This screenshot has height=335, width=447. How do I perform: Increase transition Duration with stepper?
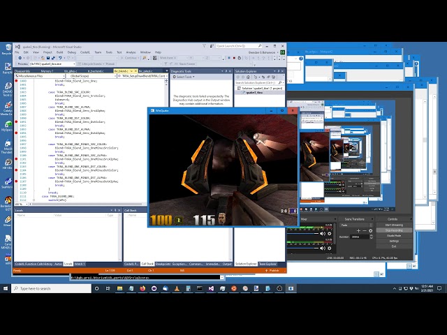(x=371, y=236)
